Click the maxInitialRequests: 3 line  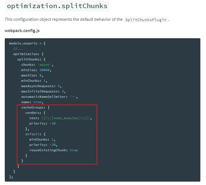44,91
